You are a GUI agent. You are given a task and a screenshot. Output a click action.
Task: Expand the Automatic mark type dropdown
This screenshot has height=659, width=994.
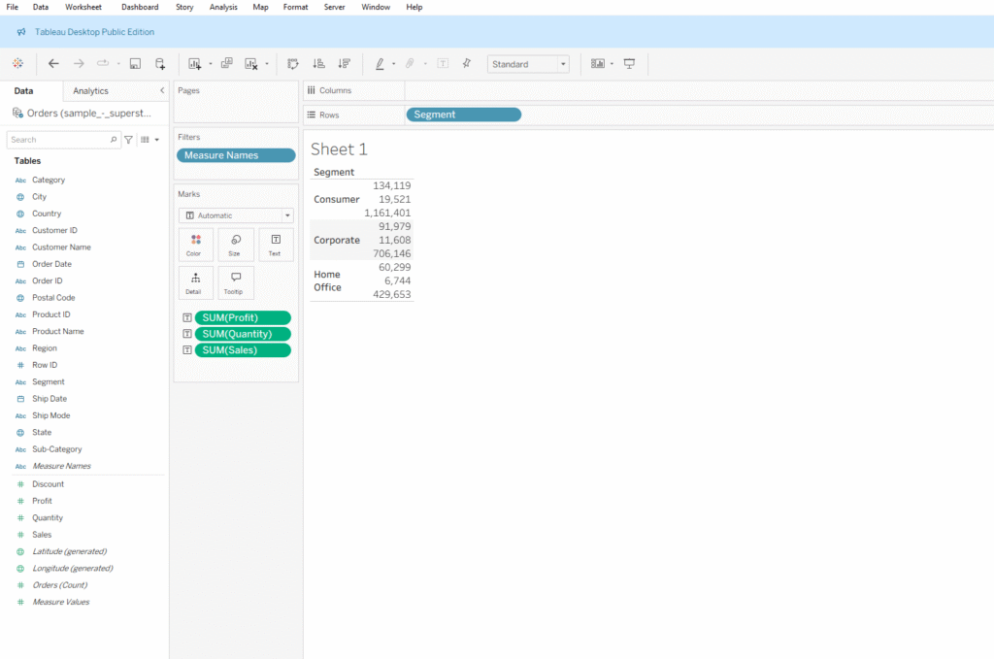pos(236,215)
